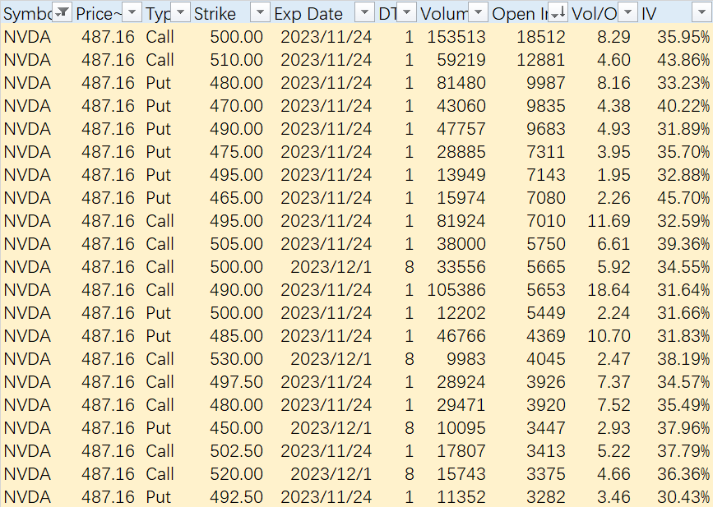The image size is (713, 507).
Task: Open the Volume column filter dropdown
Action: (478, 12)
